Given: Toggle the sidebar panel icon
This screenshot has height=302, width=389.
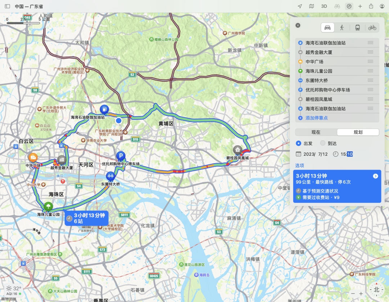Looking at the screenshot, I should click(x=8, y=6).
